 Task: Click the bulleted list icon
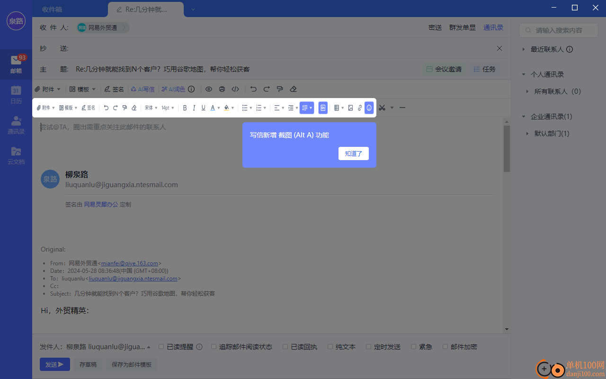pos(245,108)
